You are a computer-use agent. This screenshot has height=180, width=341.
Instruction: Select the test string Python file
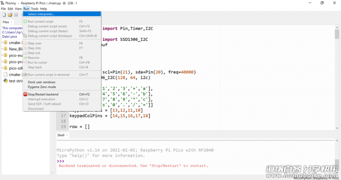(x=15, y=81)
